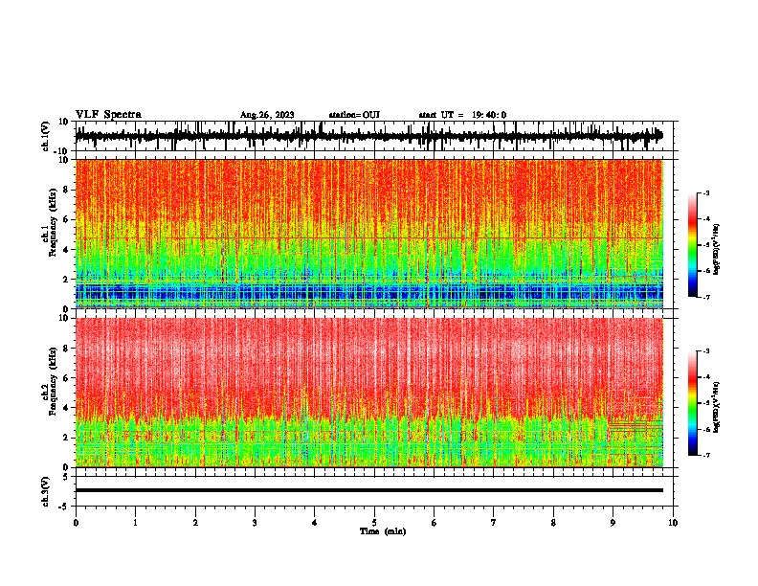The height and width of the screenshot is (586, 758).
Task: Click the ch.1 waveform trace panel
Action: (x=374, y=136)
